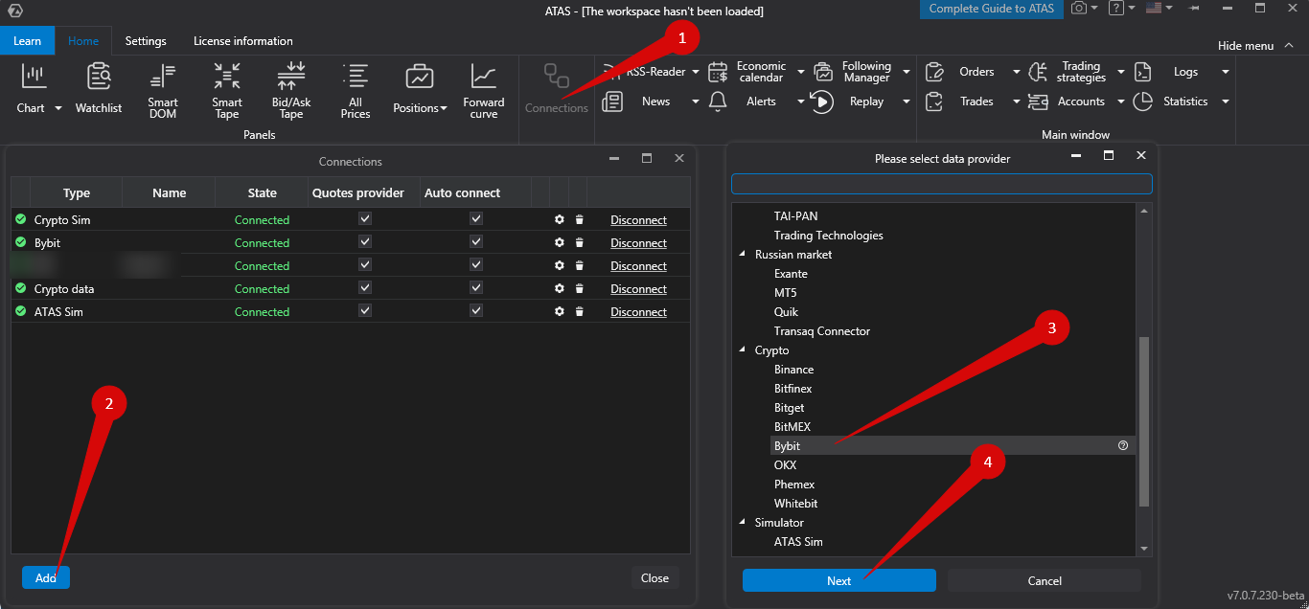This screenshot has height=609, width=1309.
Task: Toggle Auto connect for the blurred-name connection
Action: (x=476, y=264)
